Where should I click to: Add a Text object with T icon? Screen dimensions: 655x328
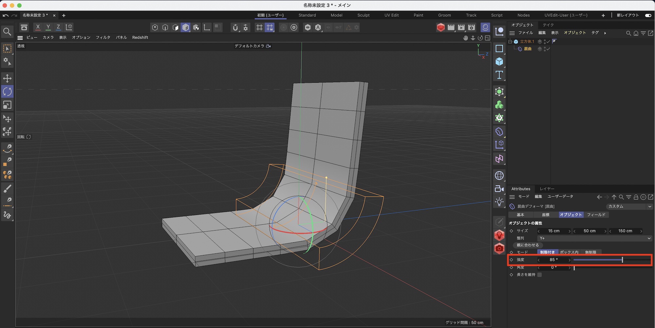point(499,75)
